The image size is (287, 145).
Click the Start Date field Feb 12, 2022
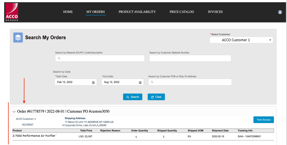click(x=76, y=82)
